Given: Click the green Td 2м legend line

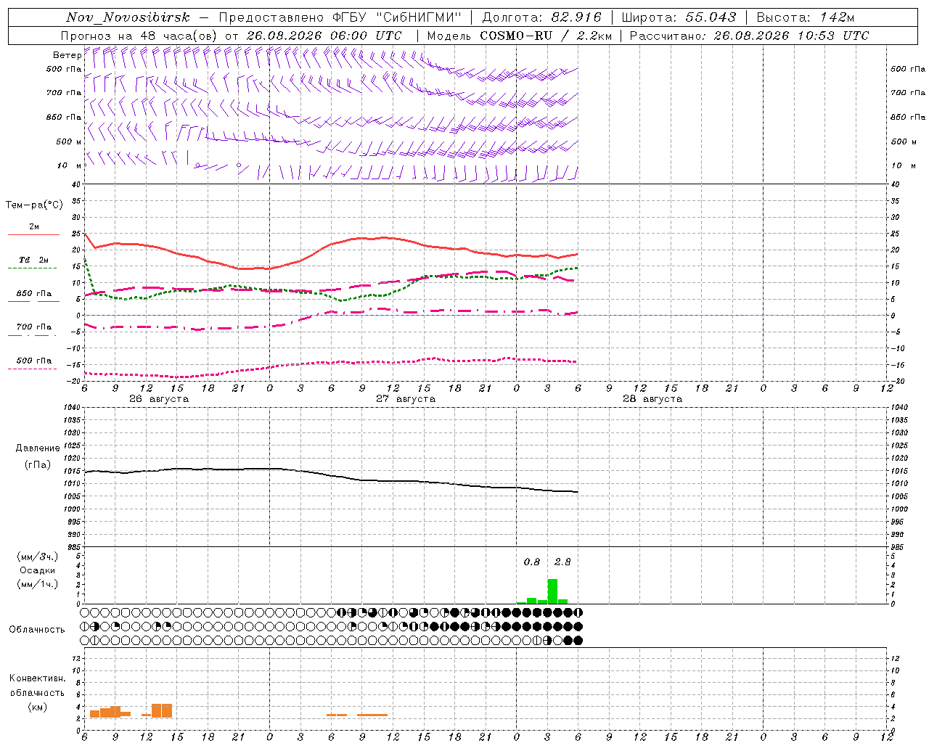Looking at the screenshot, I should tap(32, 268).
